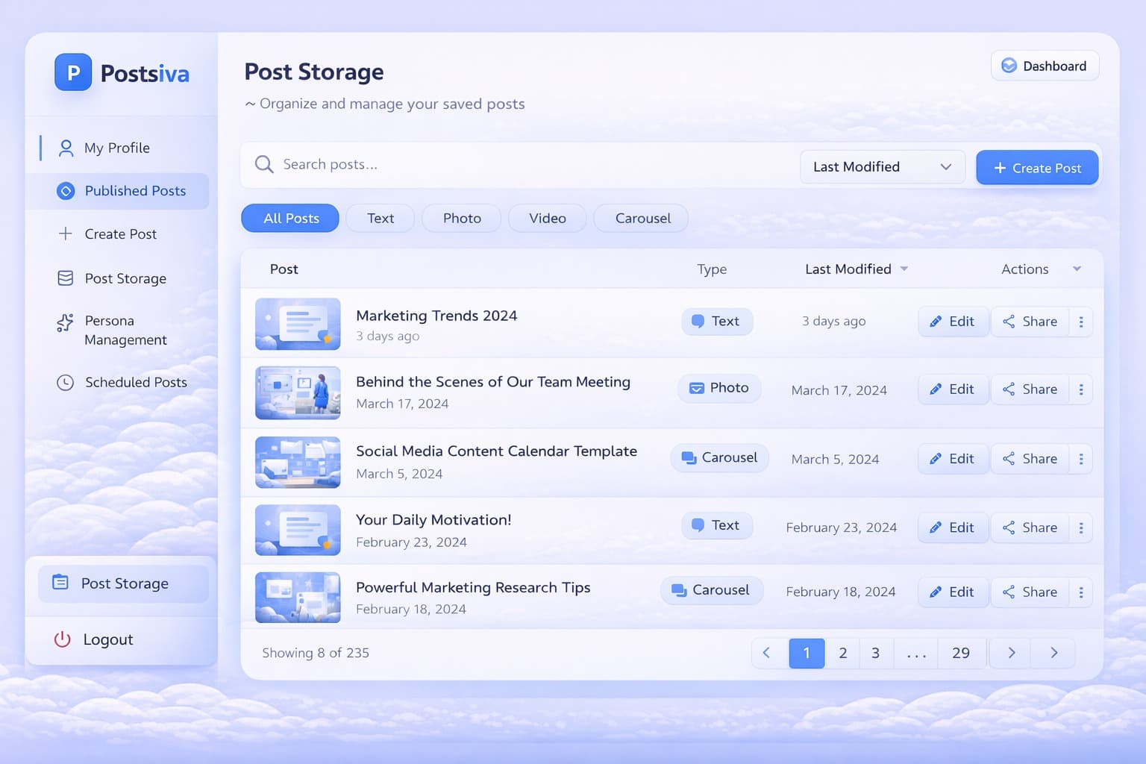Screen dimensions: 1146x764
Task: Open the three-dot menu for Your Daily Motivation
Action: pos(1080,527)
